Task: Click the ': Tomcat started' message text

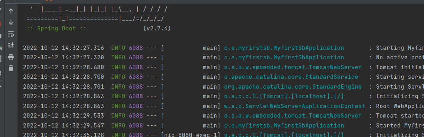Action: tap(396, 116)
